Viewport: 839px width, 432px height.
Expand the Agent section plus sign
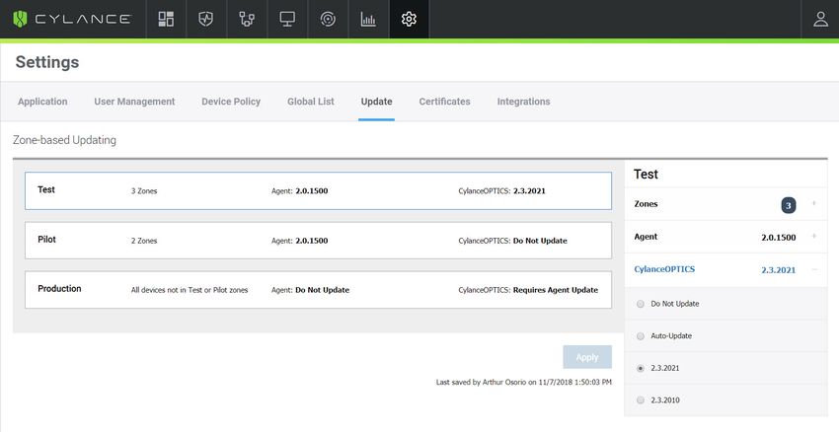(x=814, y=236)
